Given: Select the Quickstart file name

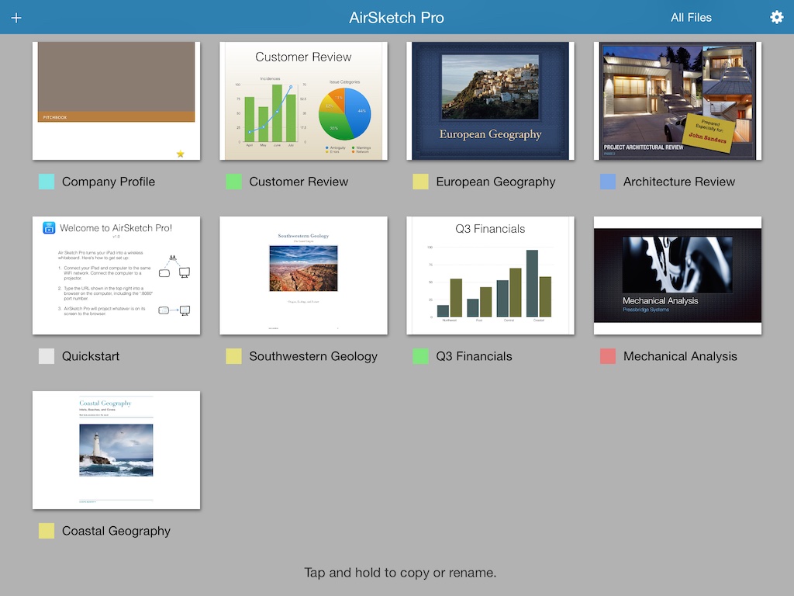Looking at the screenshot, I should pyautogui.click(x=91, y=356).
